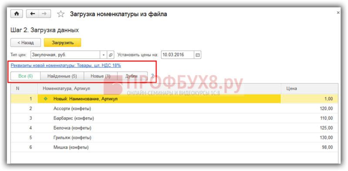Go forward with the right arrow
This screenshot has height=171, width=348.
45,14
